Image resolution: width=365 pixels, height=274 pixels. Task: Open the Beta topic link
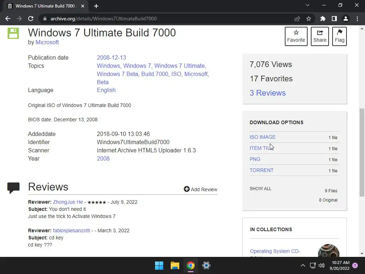[103, 82]
